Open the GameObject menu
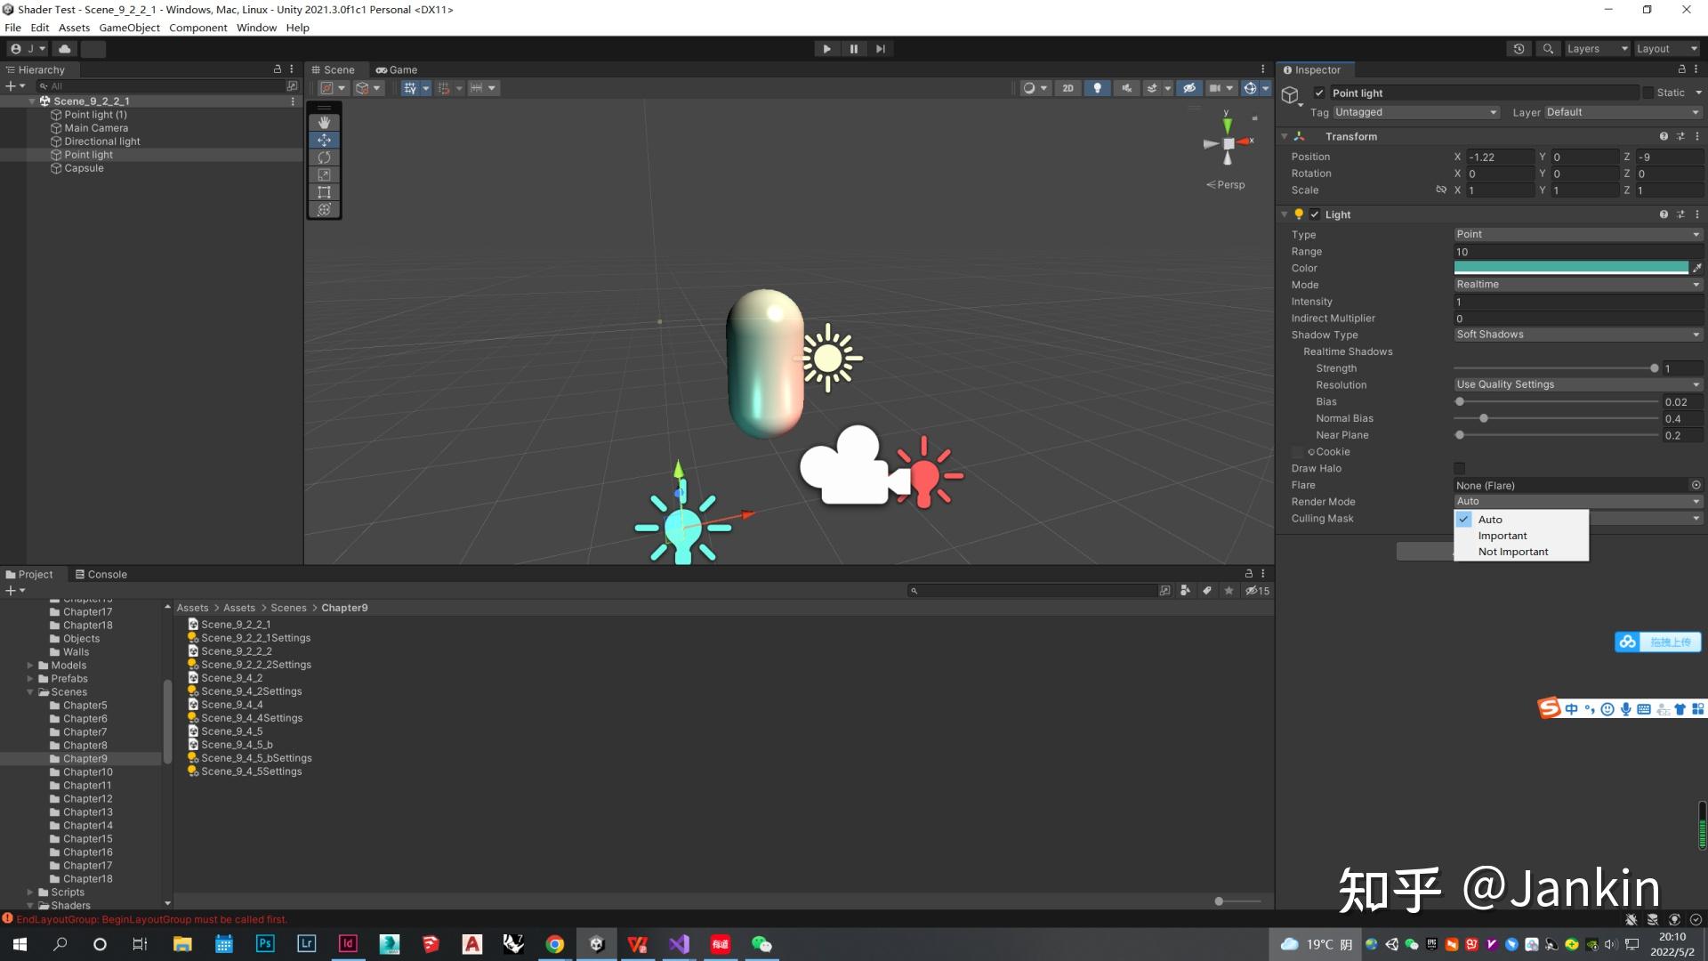This screenshot has width=1708, height=961. point(129,28)
